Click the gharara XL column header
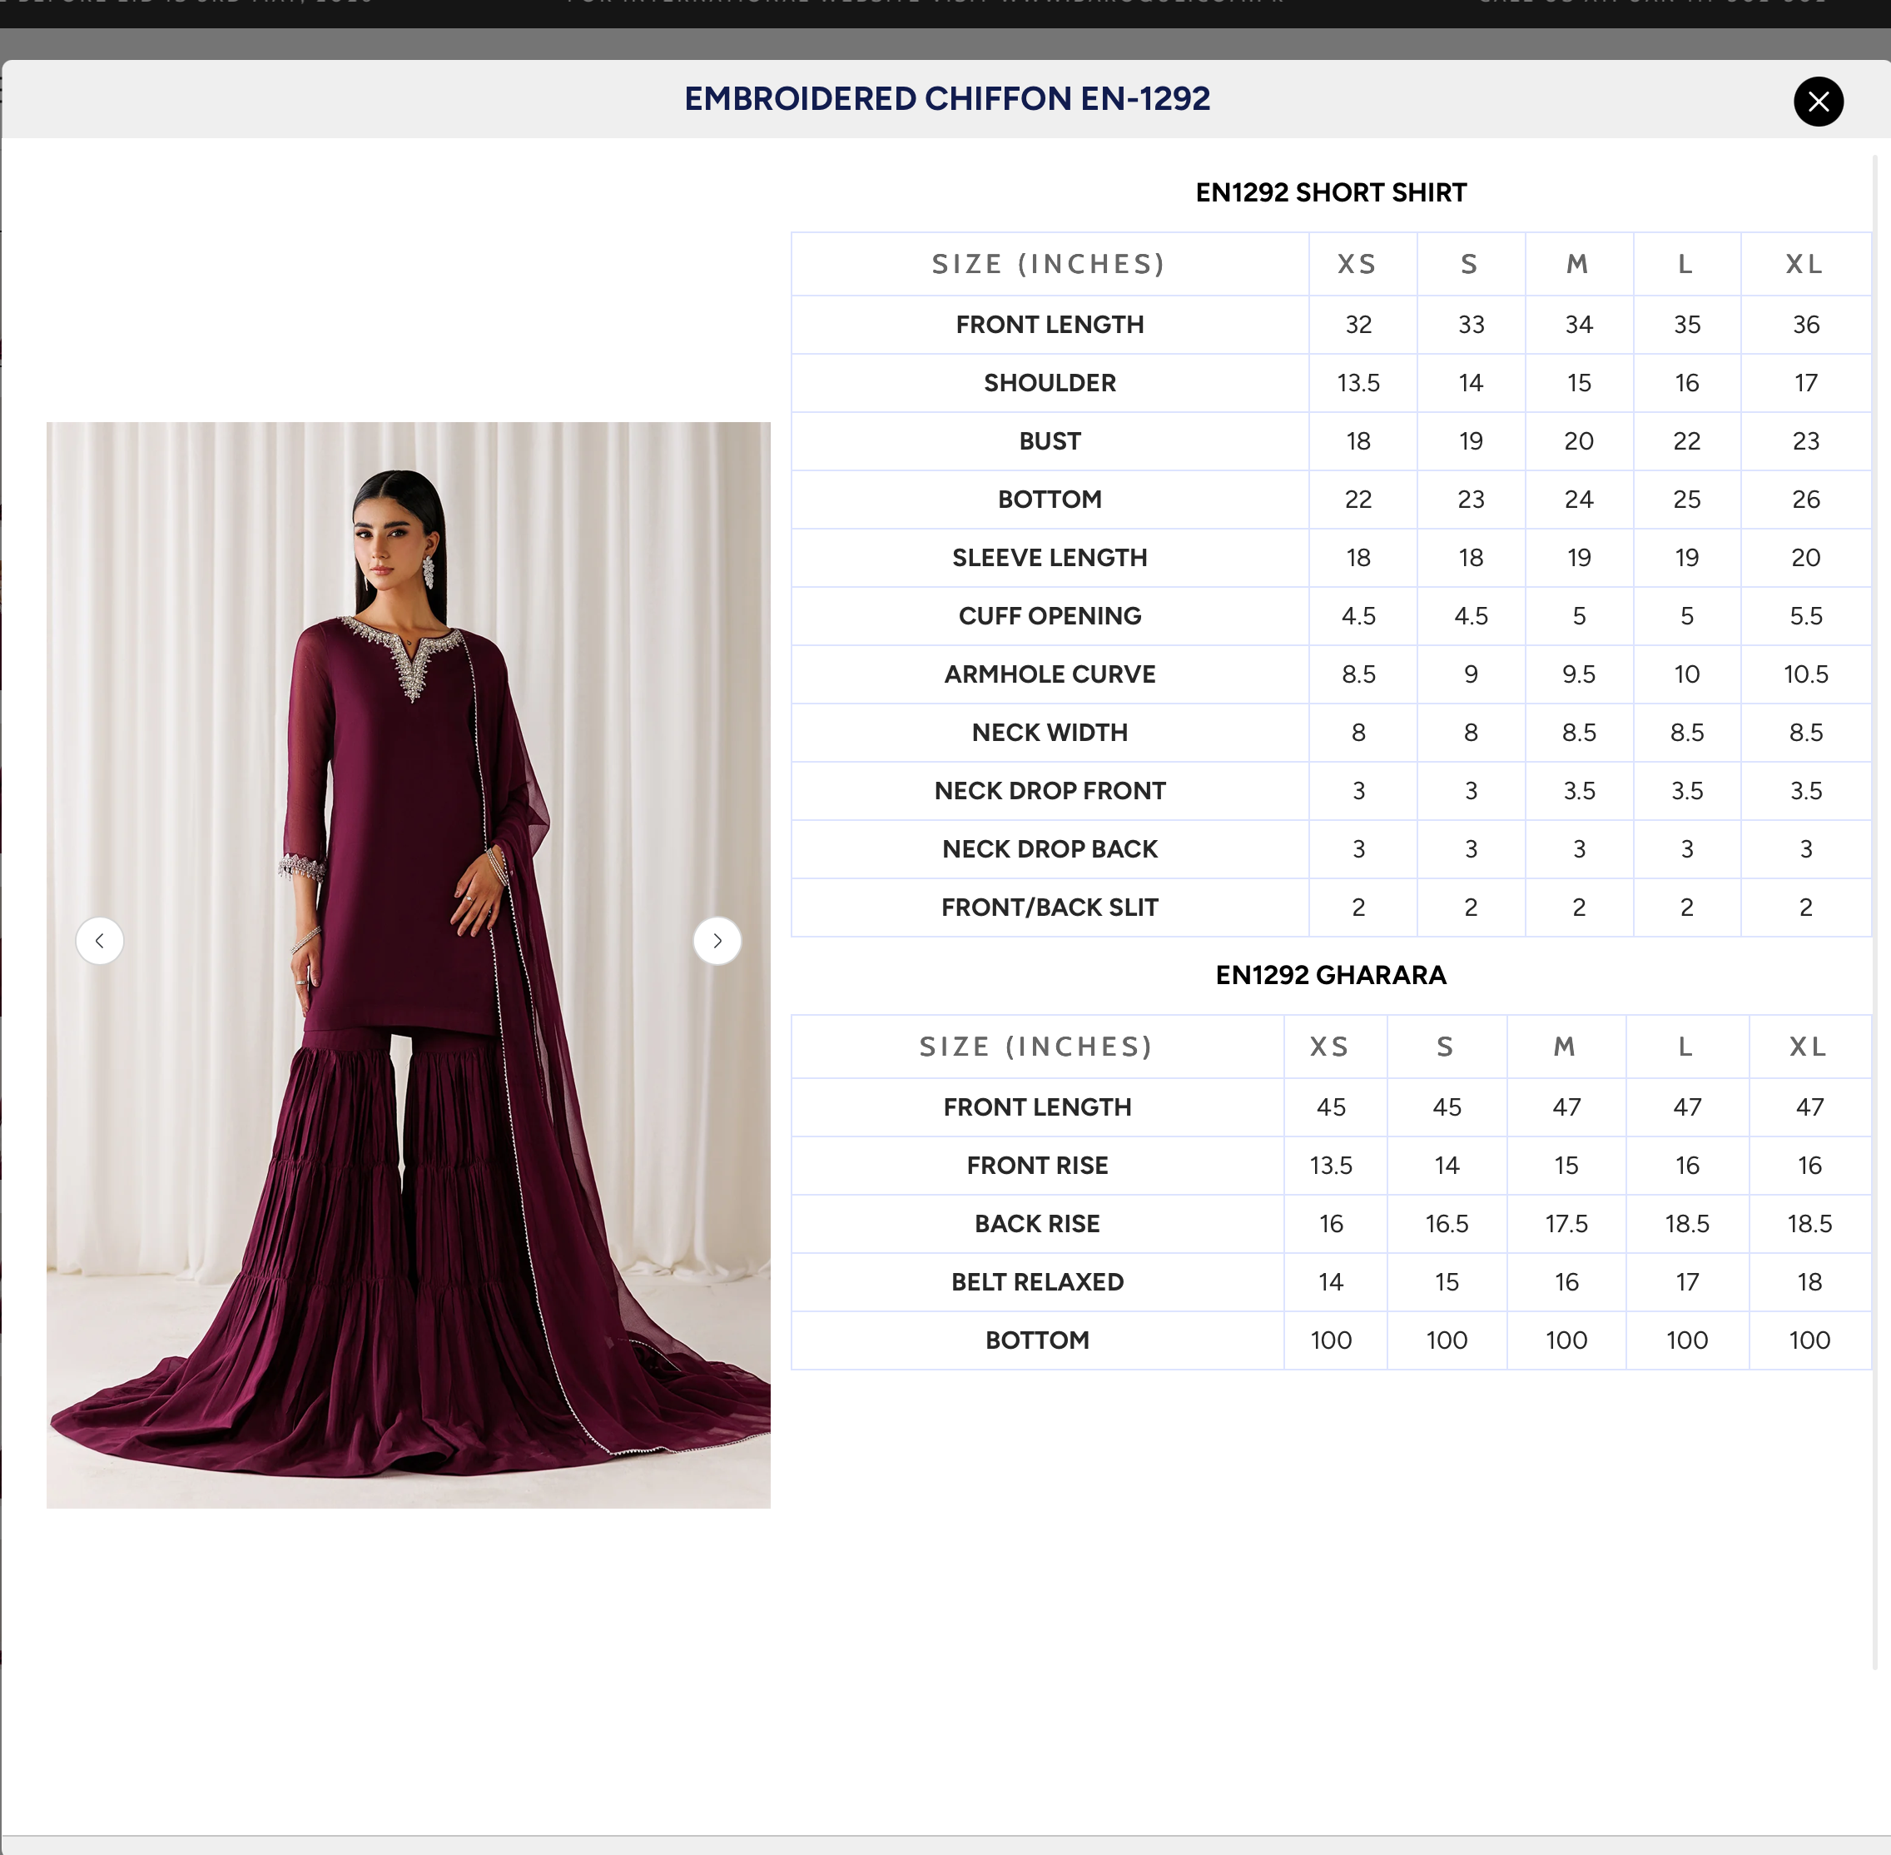1891x1855 pixels. tap(1809, 1047)
